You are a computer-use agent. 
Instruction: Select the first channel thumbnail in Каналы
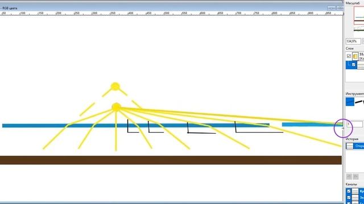point(355,192)
